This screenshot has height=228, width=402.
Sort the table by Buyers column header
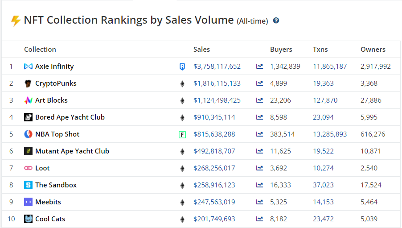coord(281,50)
